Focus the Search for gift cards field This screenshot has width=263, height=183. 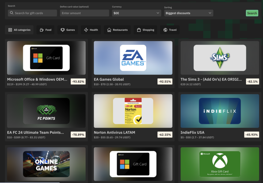click(x=33, y=13)
